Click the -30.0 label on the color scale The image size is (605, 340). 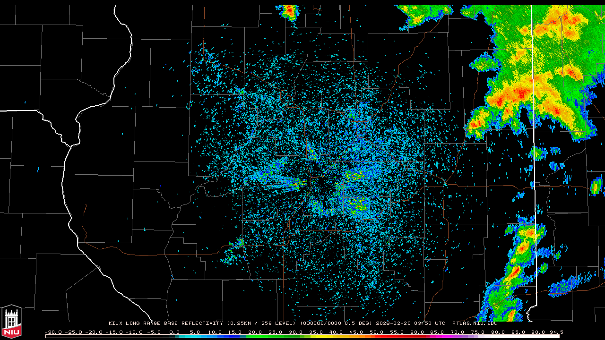(52, 332)
